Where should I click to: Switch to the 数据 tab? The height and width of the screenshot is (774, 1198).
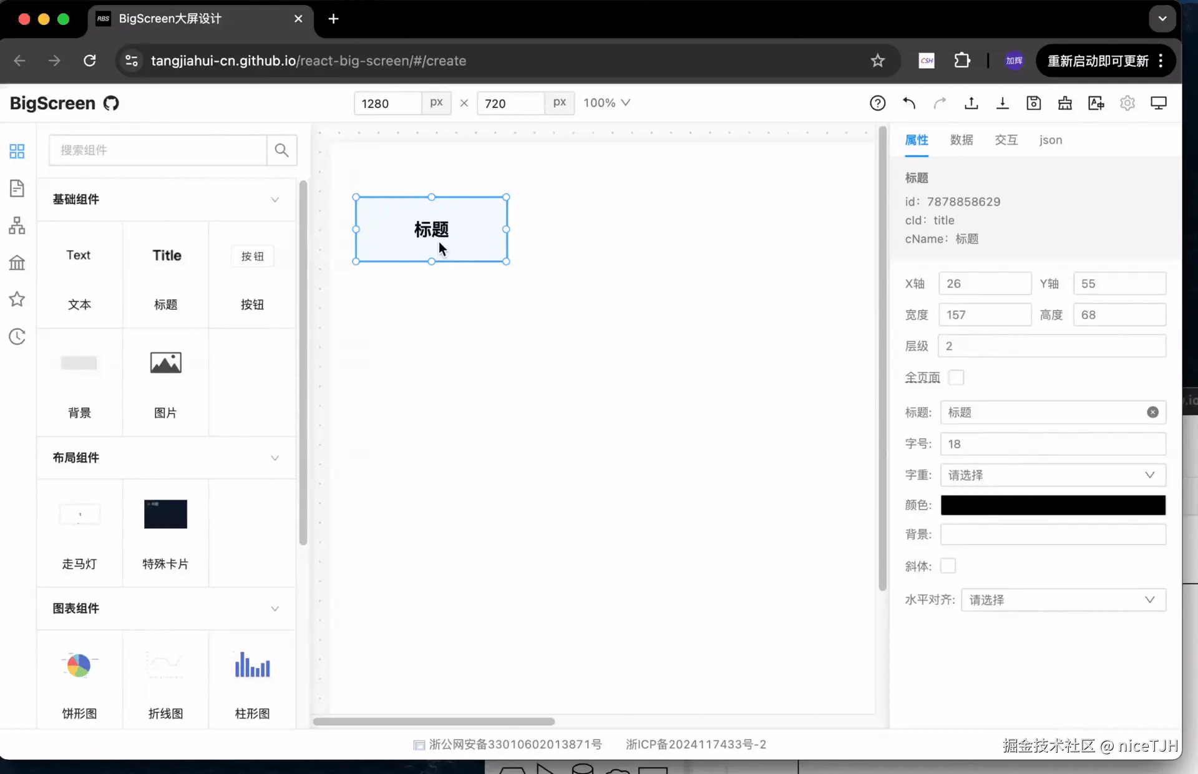[961, 140]
